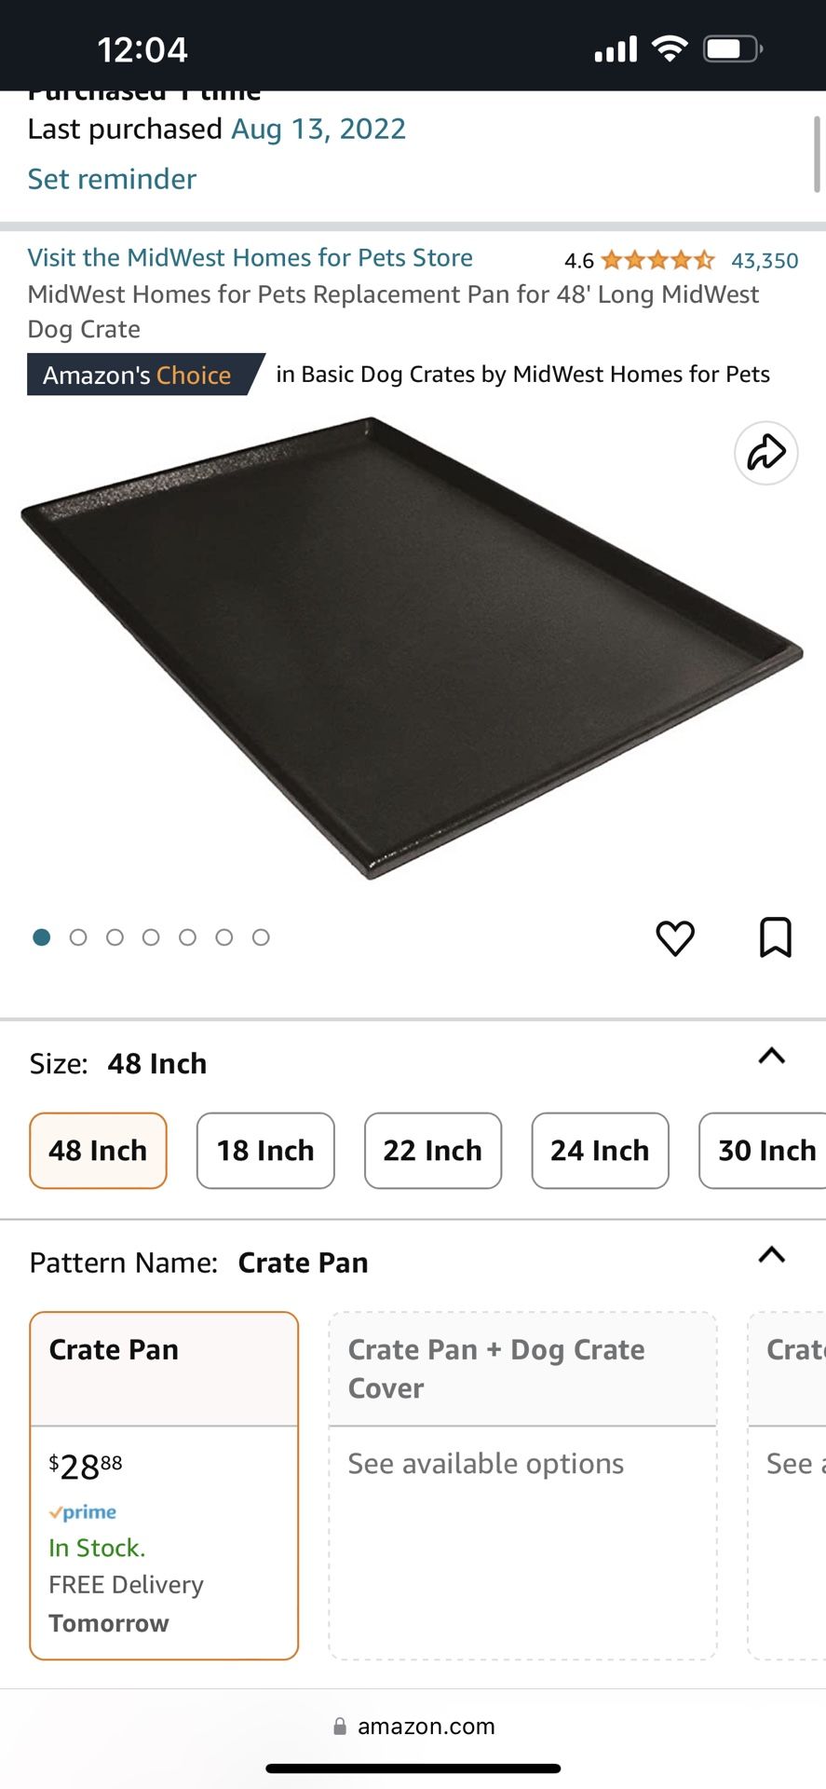
Task: Visit the MidWest Homes for Pets Store
Action: click(x=251, y=257)
